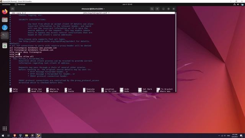The image size is (245, 138).
Task: Click the 'GNU nano 6.2' version text
Action: tap(19, 13)
